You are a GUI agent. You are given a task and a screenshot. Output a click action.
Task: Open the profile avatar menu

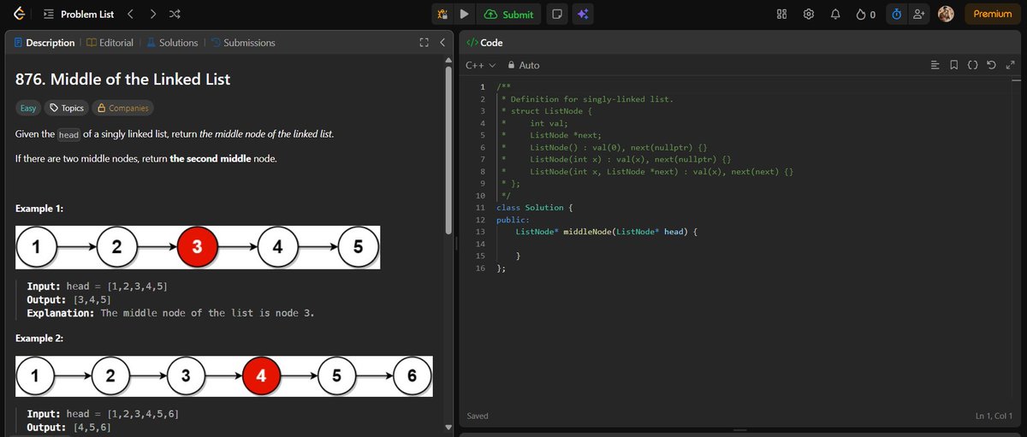pyautogui.click(x=946, y=14)
